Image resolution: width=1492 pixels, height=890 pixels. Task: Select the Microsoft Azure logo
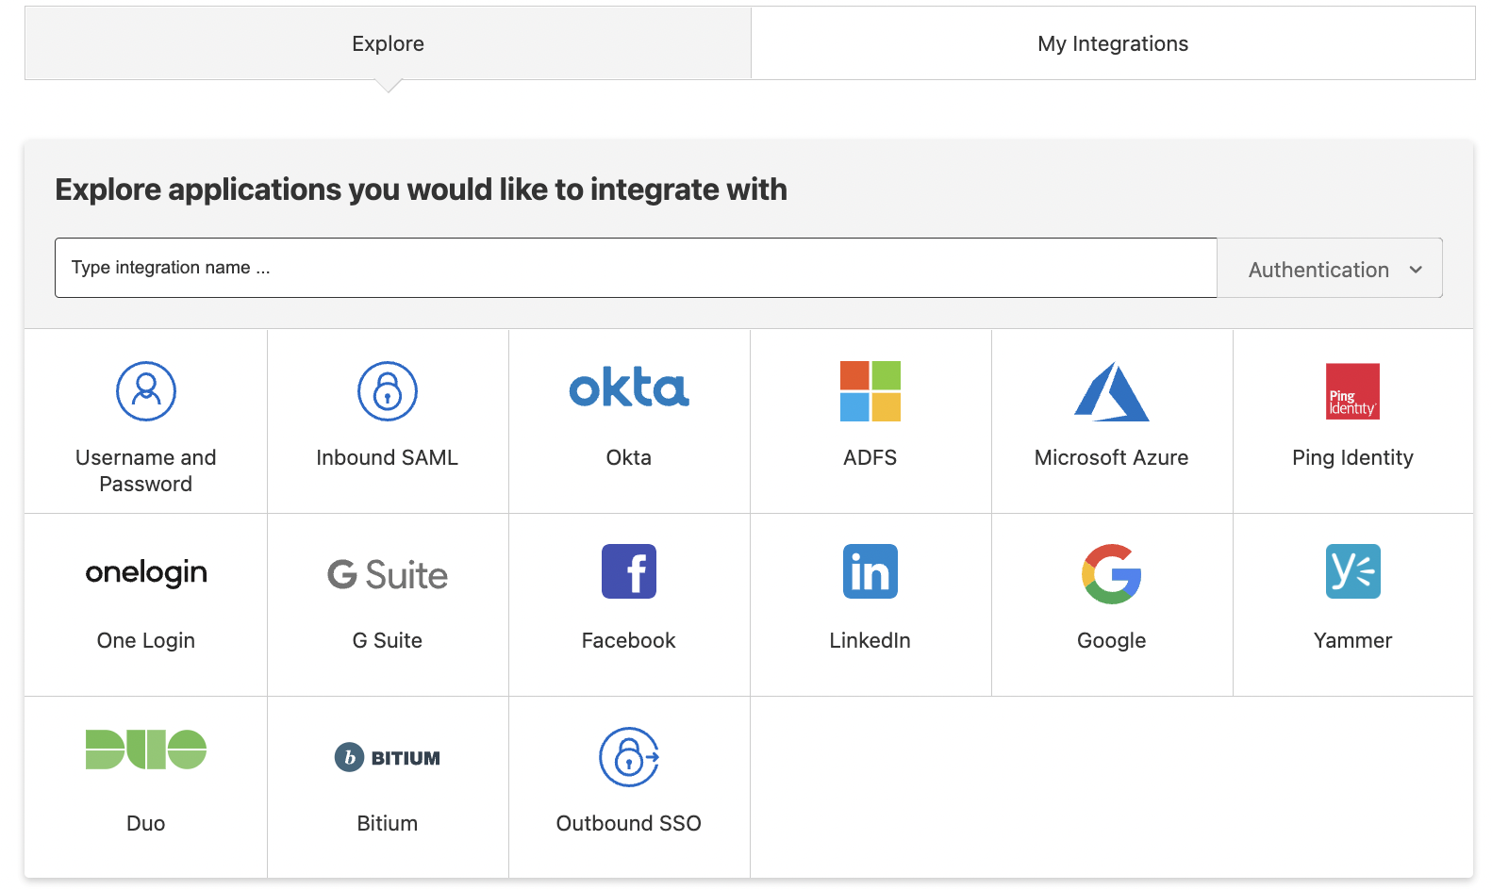[x=1111, y=391]
